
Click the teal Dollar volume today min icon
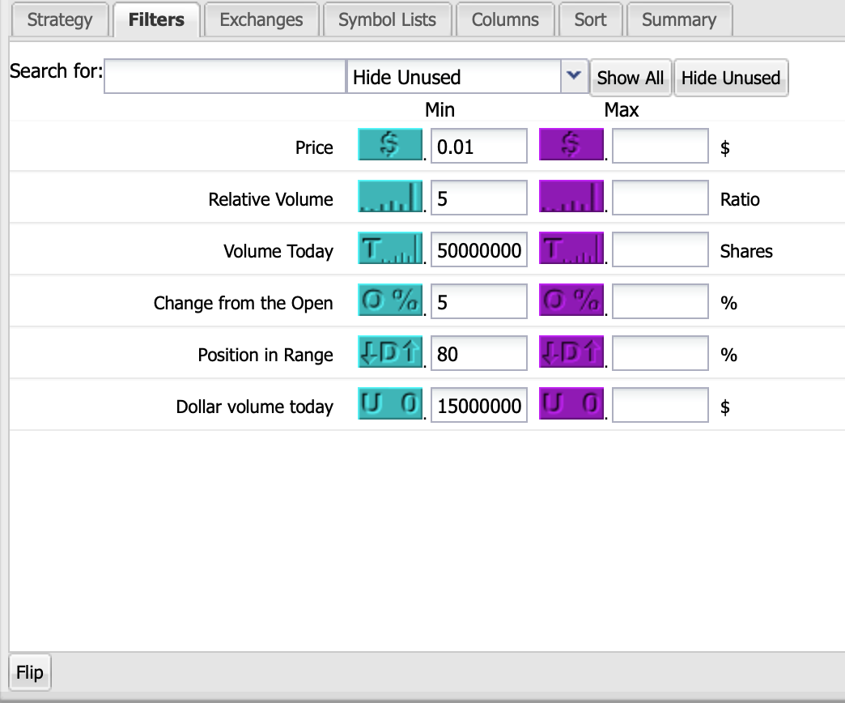tap(389, 406)
